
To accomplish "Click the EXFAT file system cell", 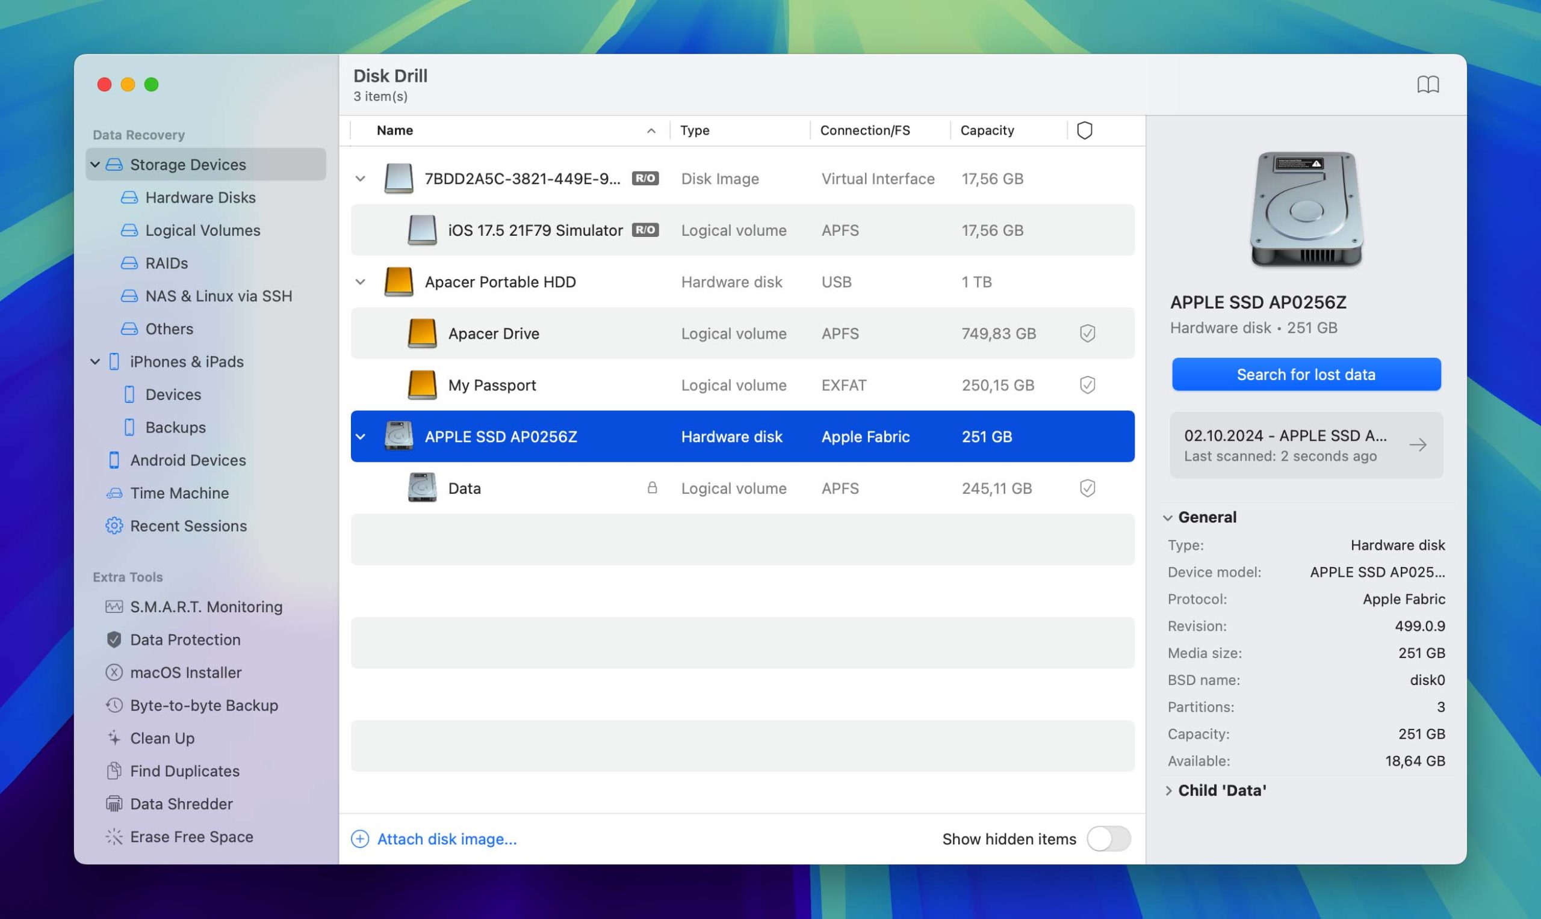I will pos(844,385).
